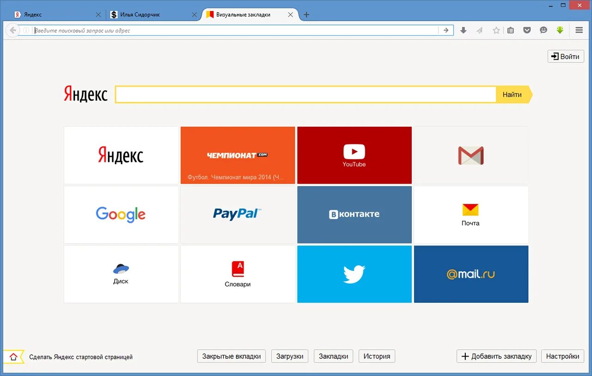The image size is (592, 376).
Task: Focus the Yandex search input field
Action: point(306,94)
